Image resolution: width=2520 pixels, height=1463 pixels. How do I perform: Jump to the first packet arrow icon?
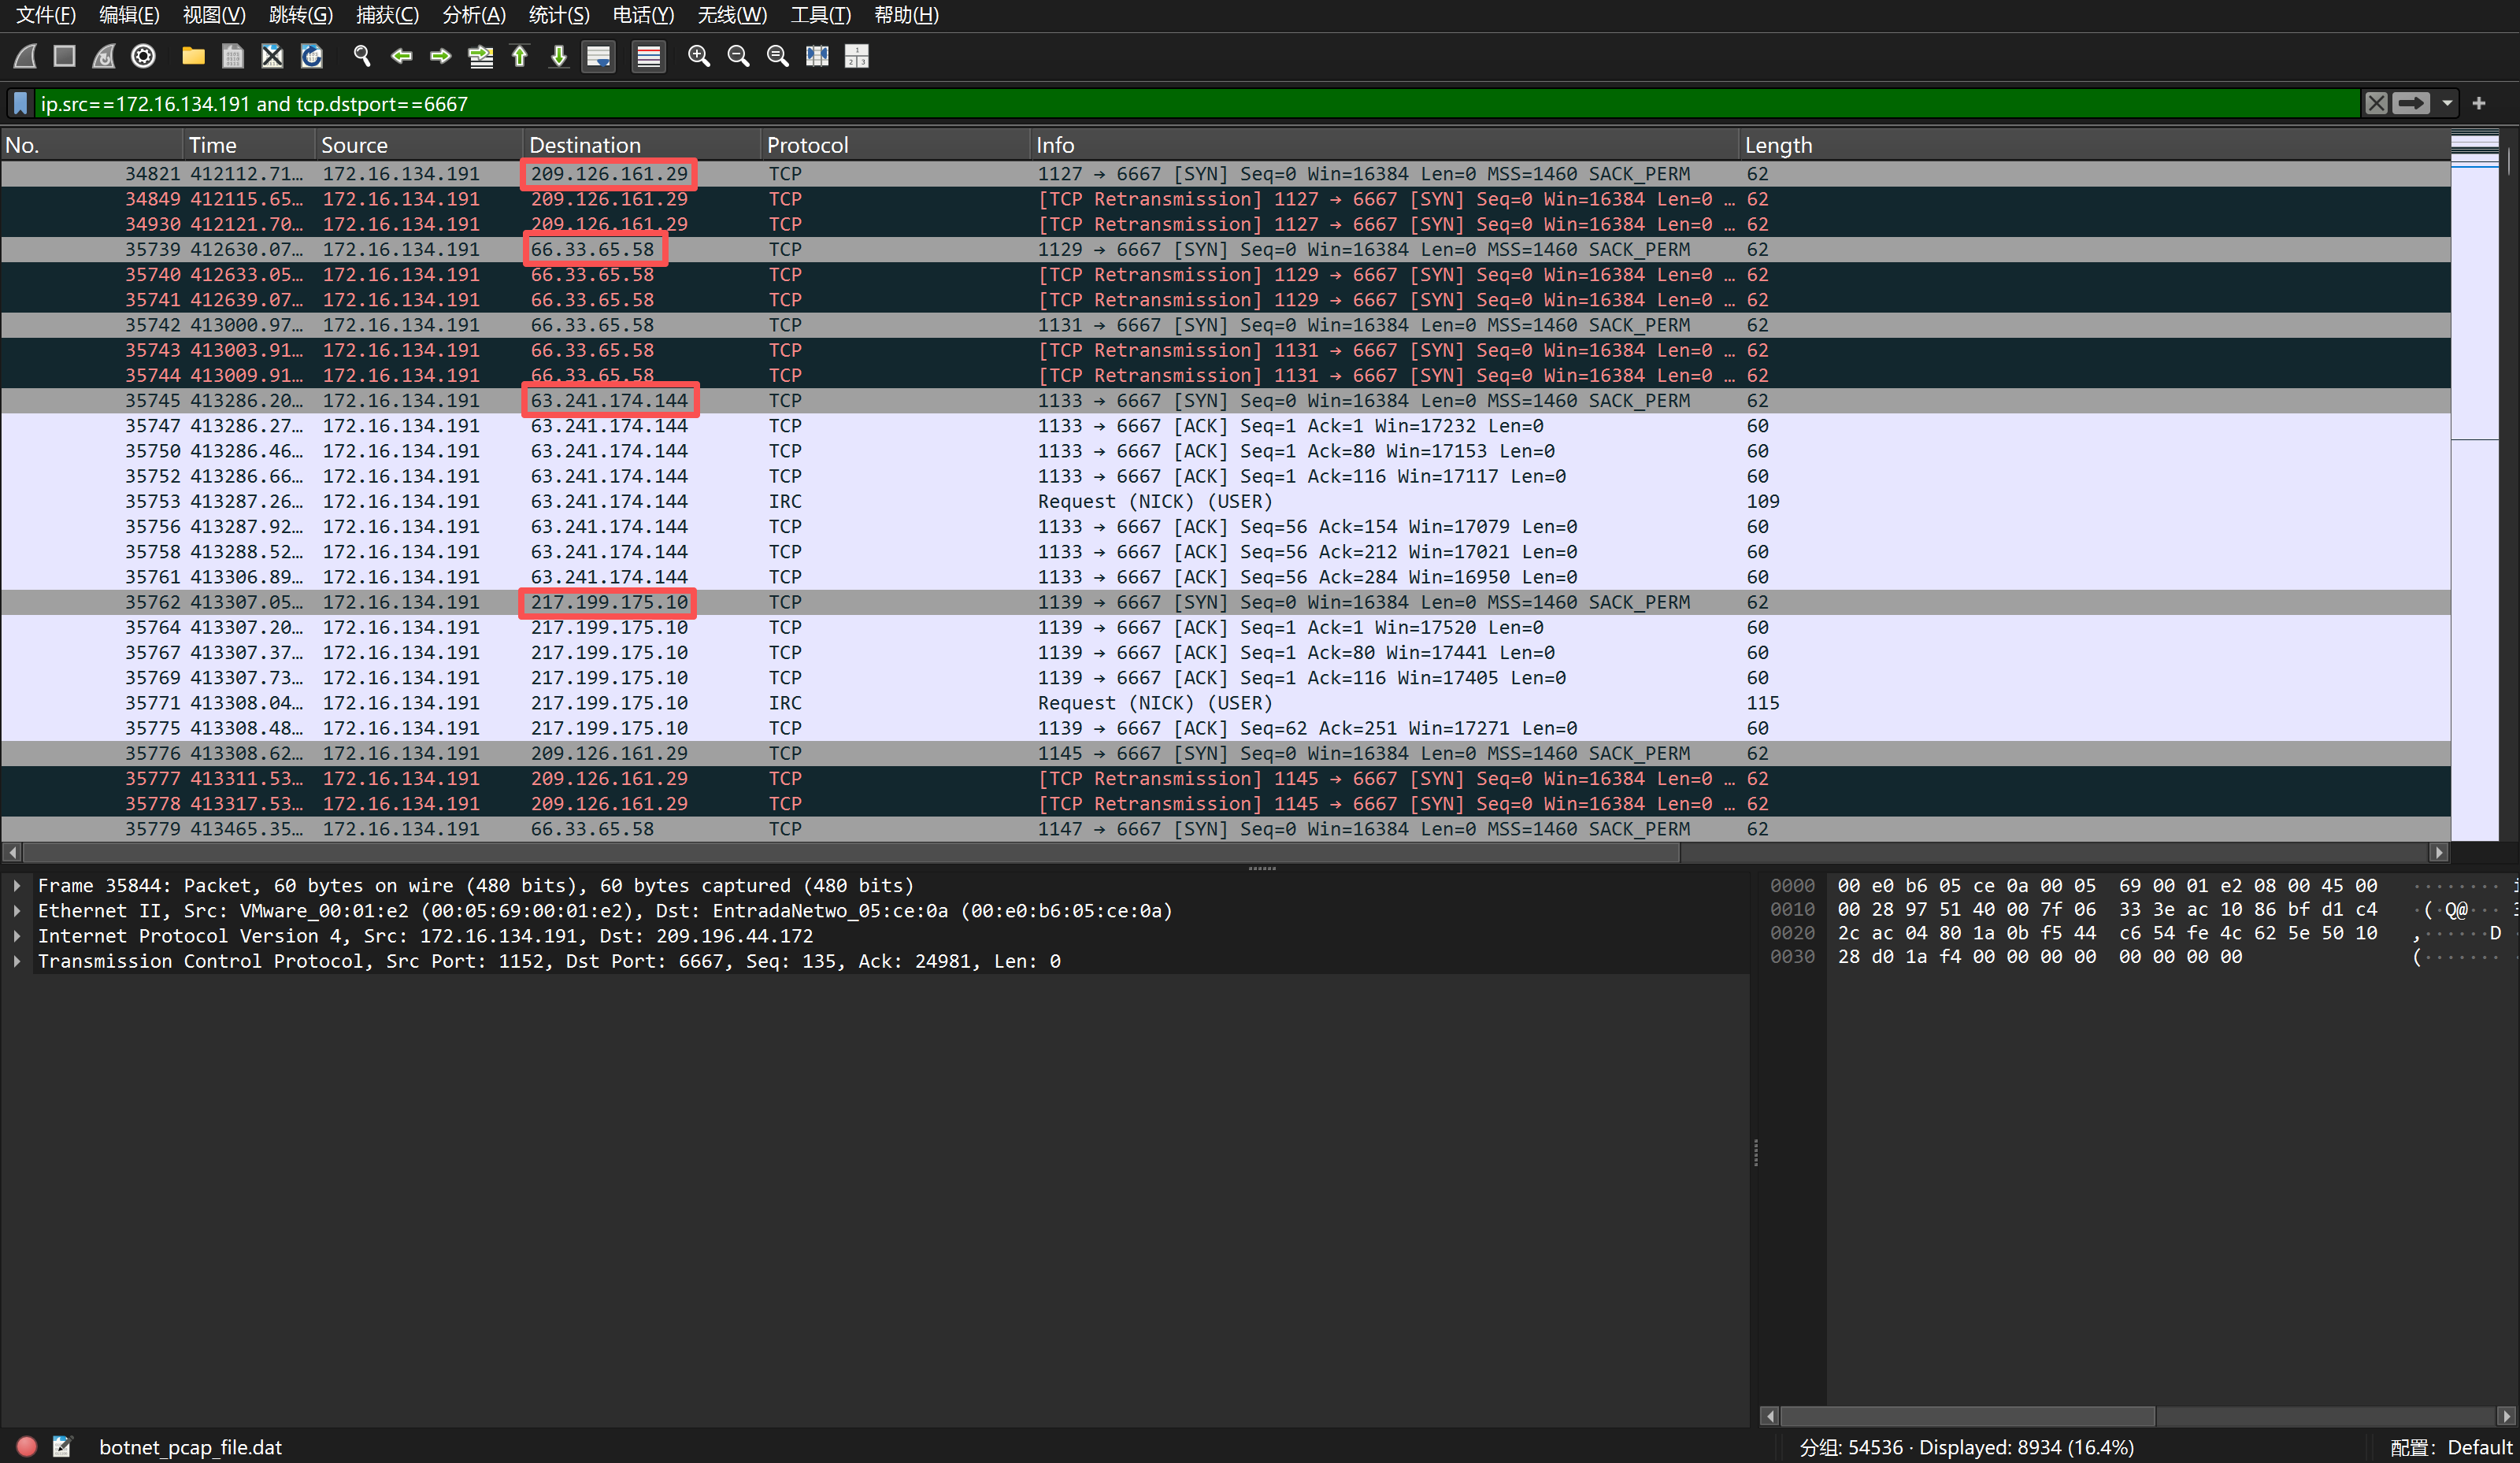(x=520, y=56)
